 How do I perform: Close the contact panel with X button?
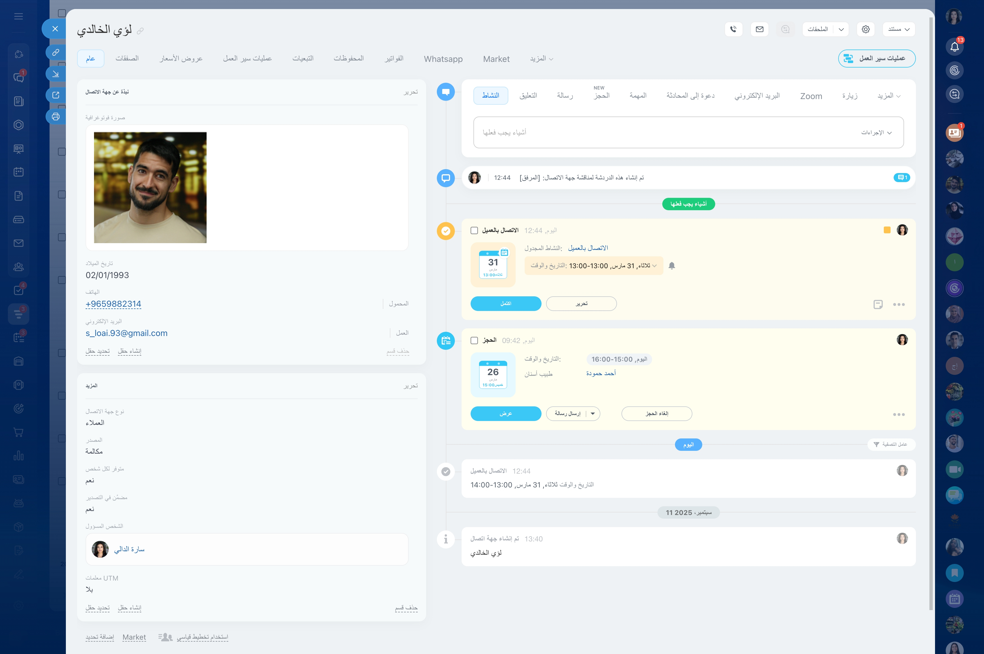[x=55, y=29]
